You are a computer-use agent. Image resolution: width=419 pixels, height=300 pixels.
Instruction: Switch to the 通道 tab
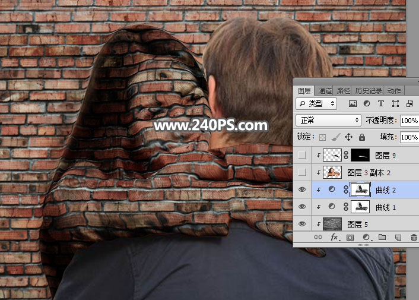point(325,91)
